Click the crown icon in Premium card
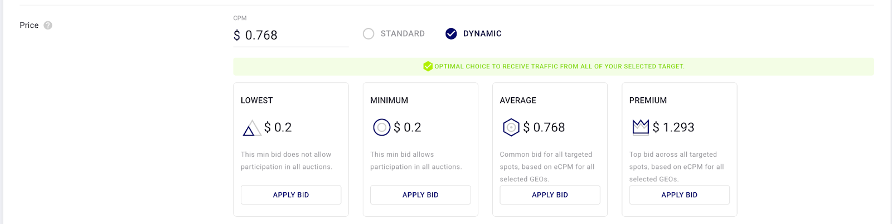Image resolution: width=892 pixels, height=224 pixels. pyautogui.click(x=641, y=127)
